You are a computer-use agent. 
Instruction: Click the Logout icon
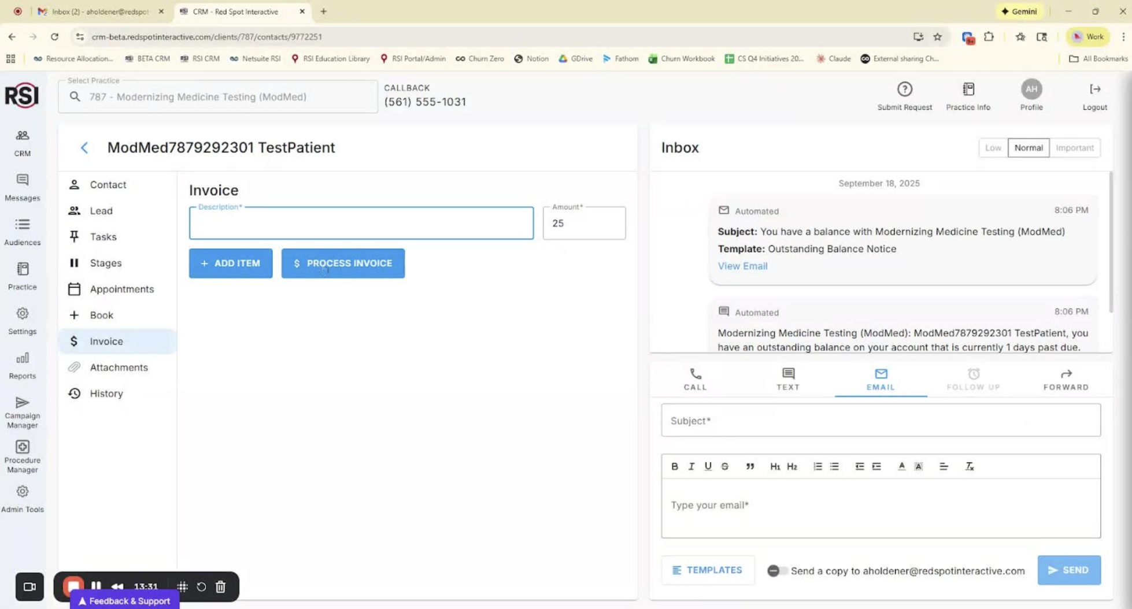(x=1094, y=90)
